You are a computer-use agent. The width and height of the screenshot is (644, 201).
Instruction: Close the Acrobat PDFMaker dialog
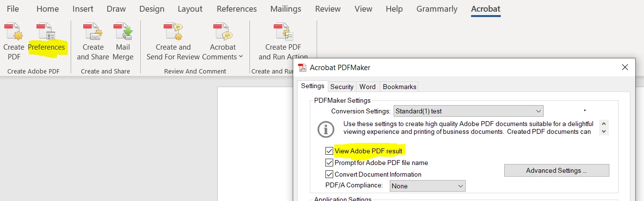[625, 68]
